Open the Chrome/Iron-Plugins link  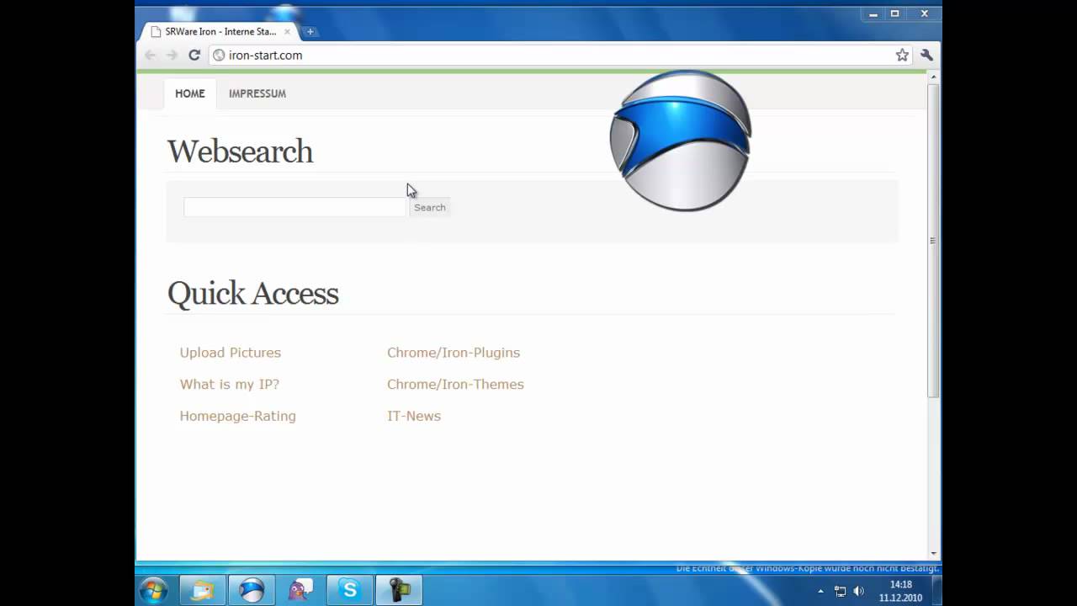pos(454,353)
